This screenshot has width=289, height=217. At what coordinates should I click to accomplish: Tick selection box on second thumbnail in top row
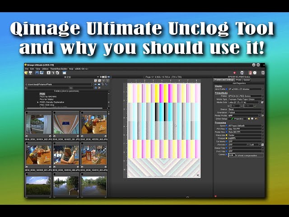point(54,113)
